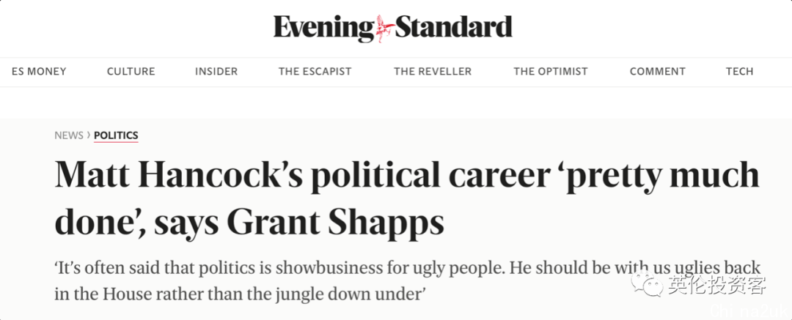Open the ES MONEY section

pos(39,72)
